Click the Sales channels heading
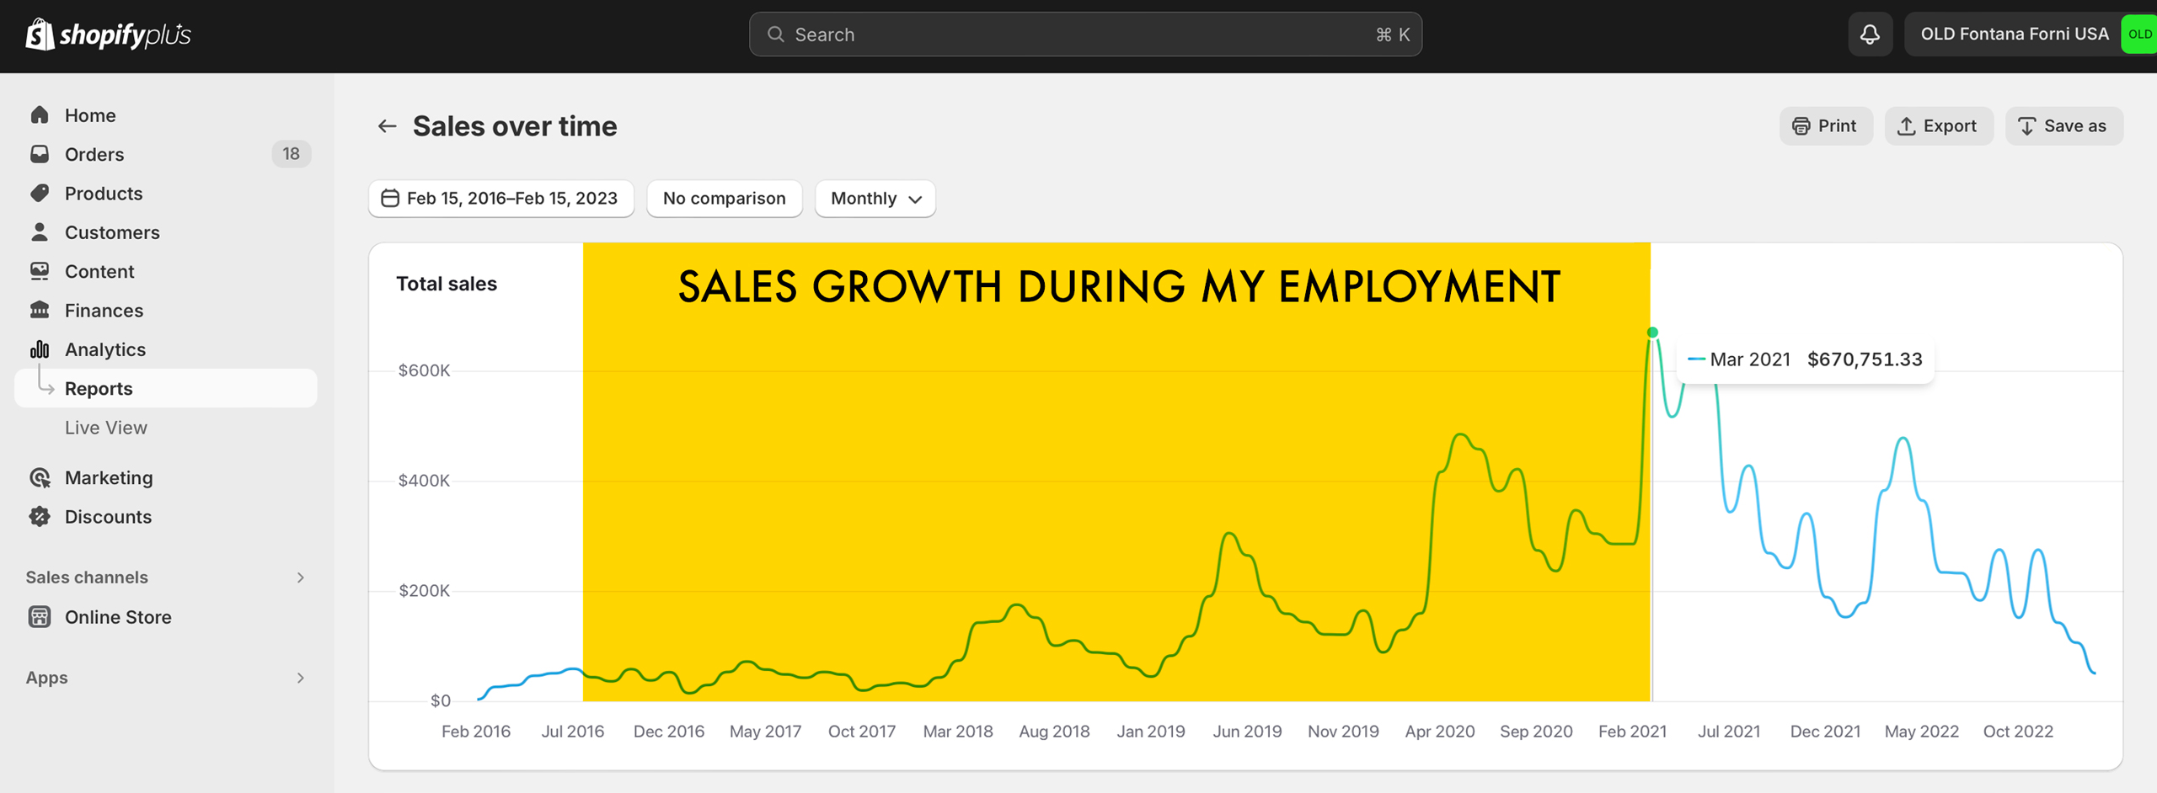The width and height of the screenshot is (2157, 793). coord(87,577)
